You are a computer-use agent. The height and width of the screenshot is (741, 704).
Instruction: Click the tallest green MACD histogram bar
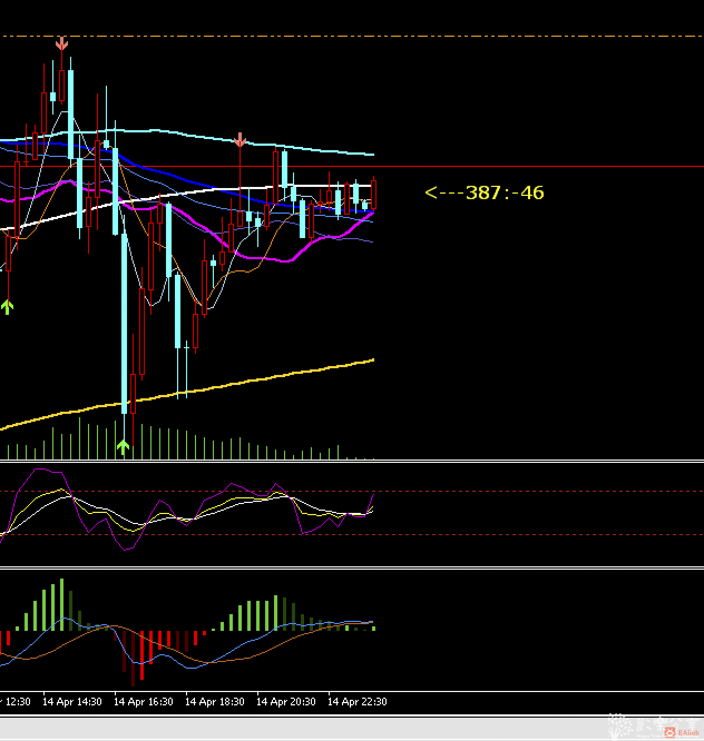62,604
